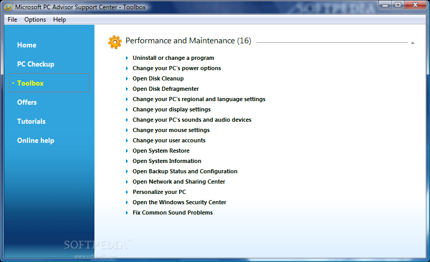Open the Tutorials section
The width and height of the screenshot is (430, 262).
pyautogui.click(x=31, y=121)
